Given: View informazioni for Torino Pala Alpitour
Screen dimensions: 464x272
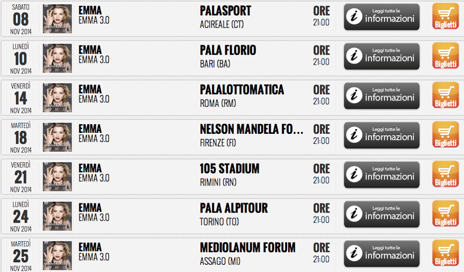Looking at the screenshot, I should (x=381, y=215).
